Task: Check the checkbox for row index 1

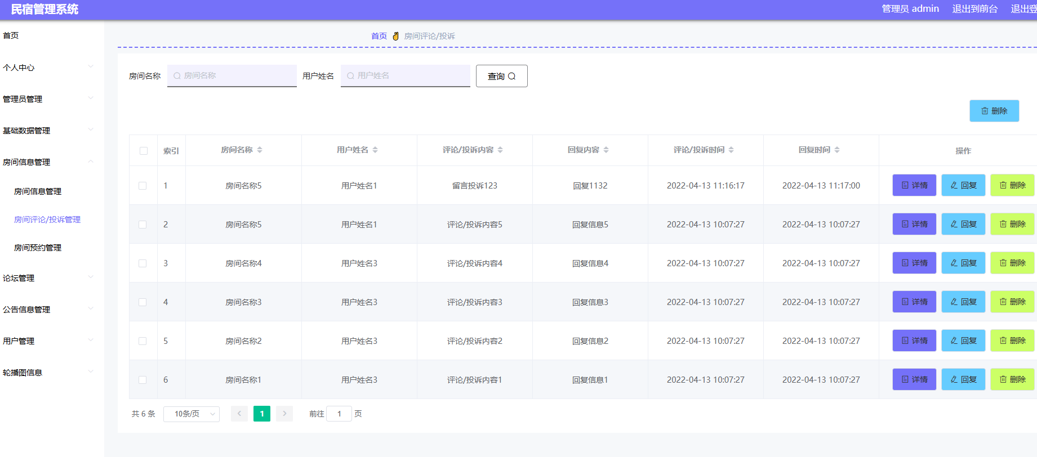Action: [143, 186]
